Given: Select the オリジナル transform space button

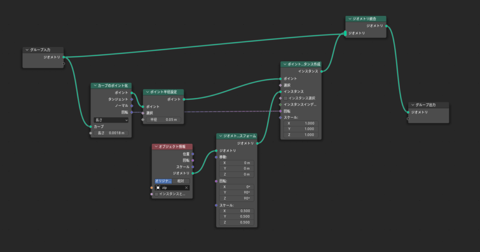Looking at the screenshot, I should 163,181.
